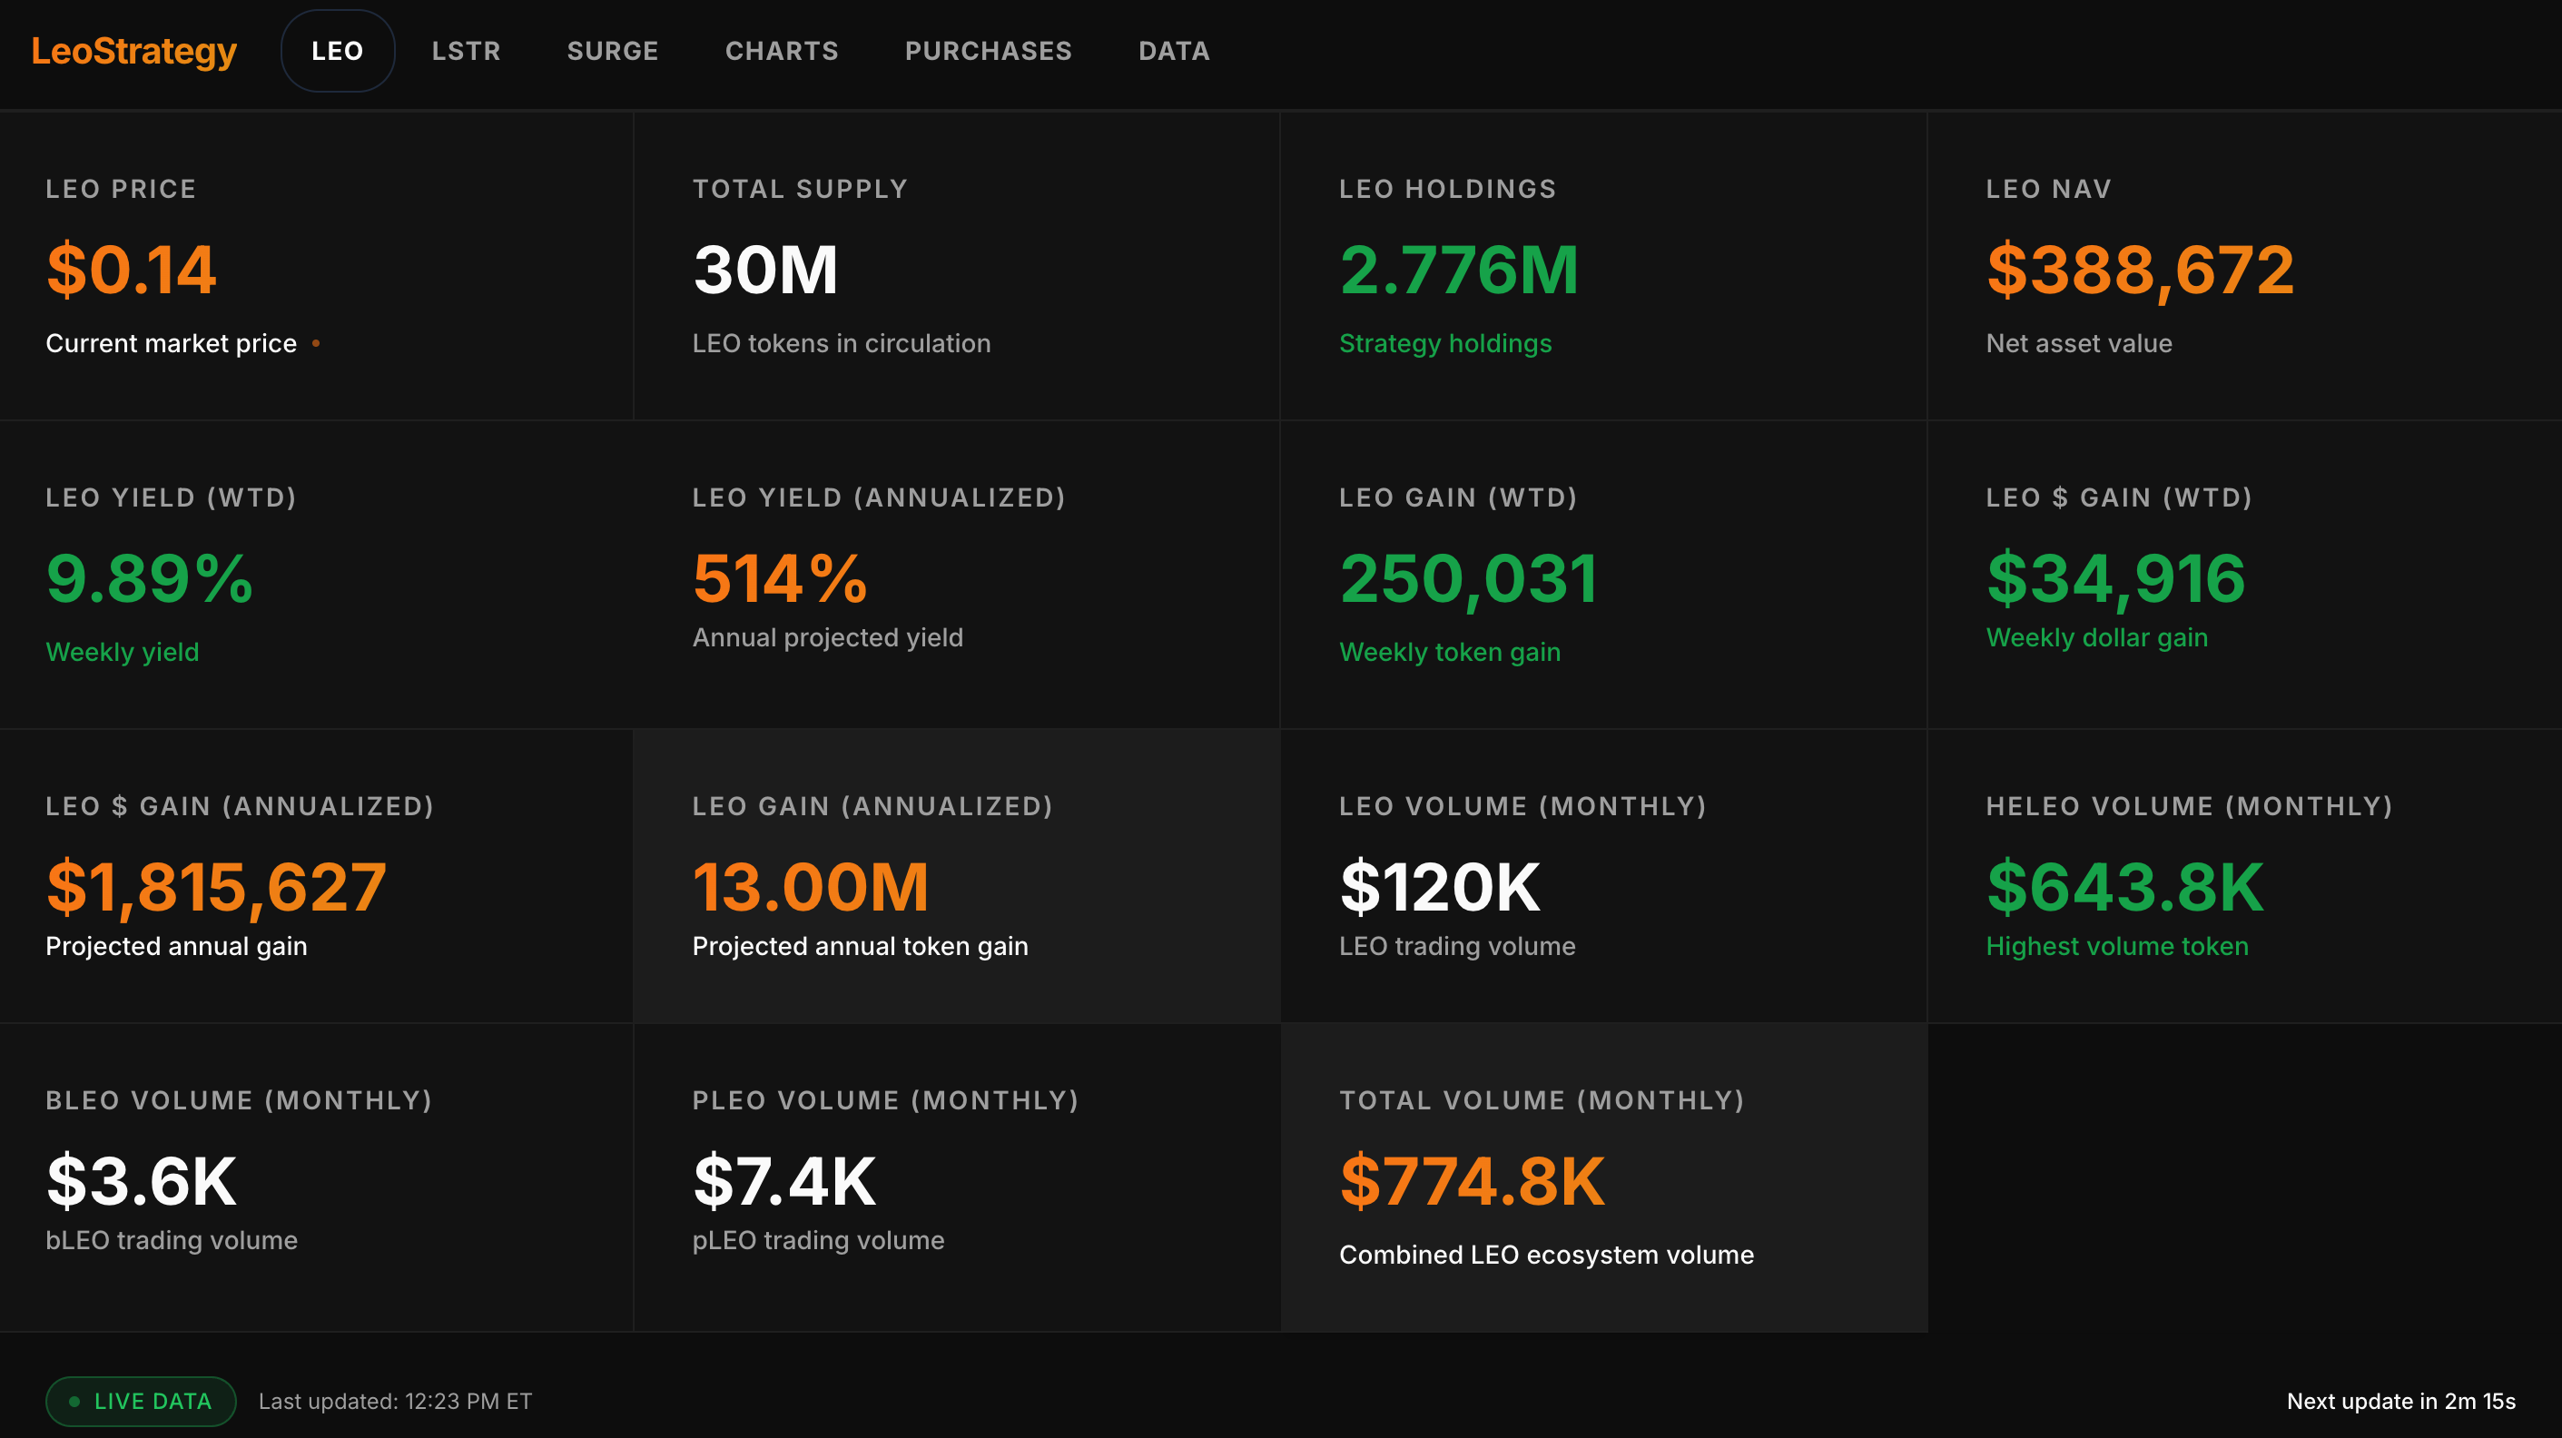Click the Next update countdown text
Image resolution: width=2562 pixels, height=1438 pixels.
coord(2399,1400)
